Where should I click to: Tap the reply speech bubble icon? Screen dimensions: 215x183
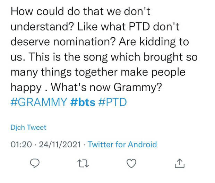coord(35,163)
